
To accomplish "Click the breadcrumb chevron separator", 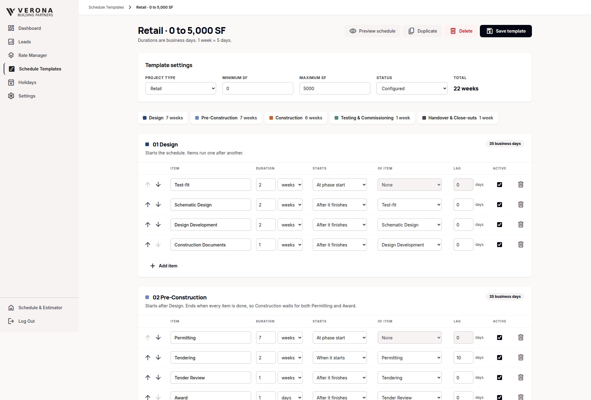I will pyautogui.click(x=130, y=7).
